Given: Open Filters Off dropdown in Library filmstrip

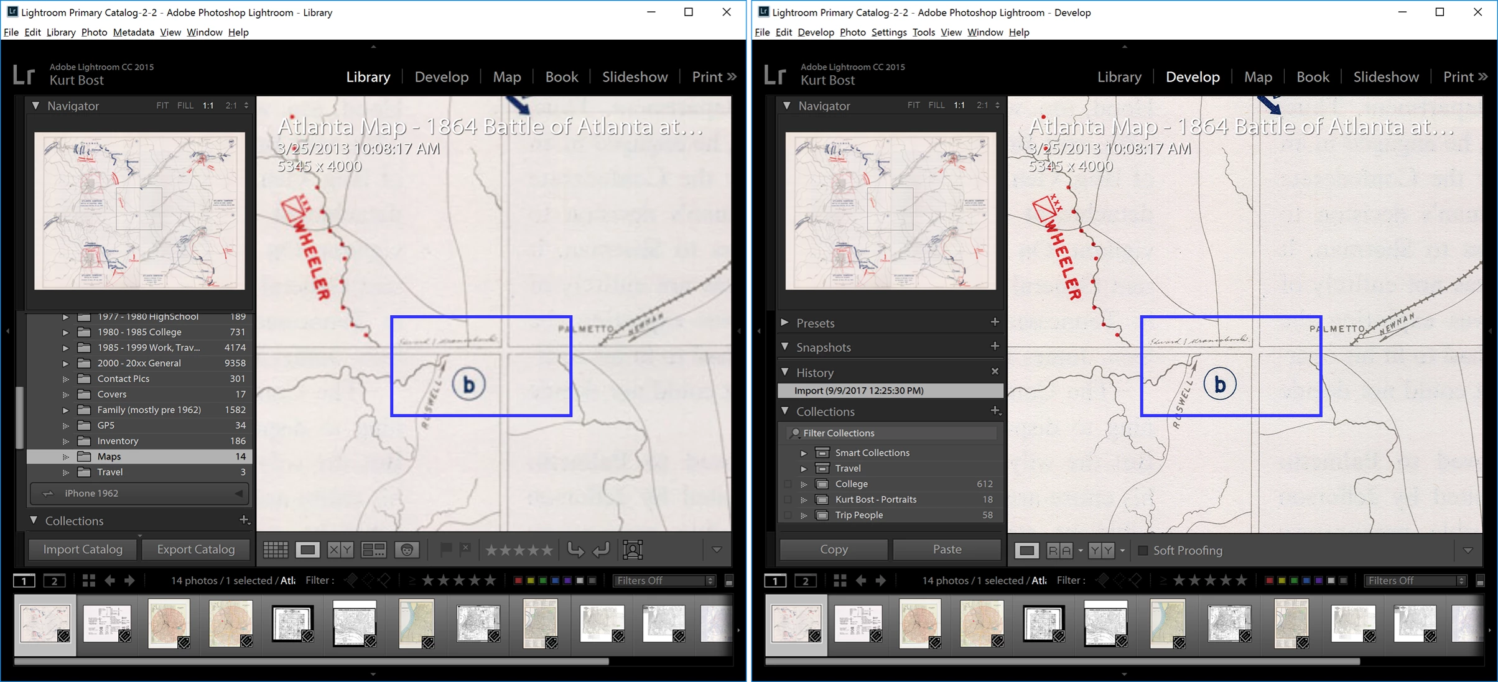Looking at the screenshot, I should [664, 580].
